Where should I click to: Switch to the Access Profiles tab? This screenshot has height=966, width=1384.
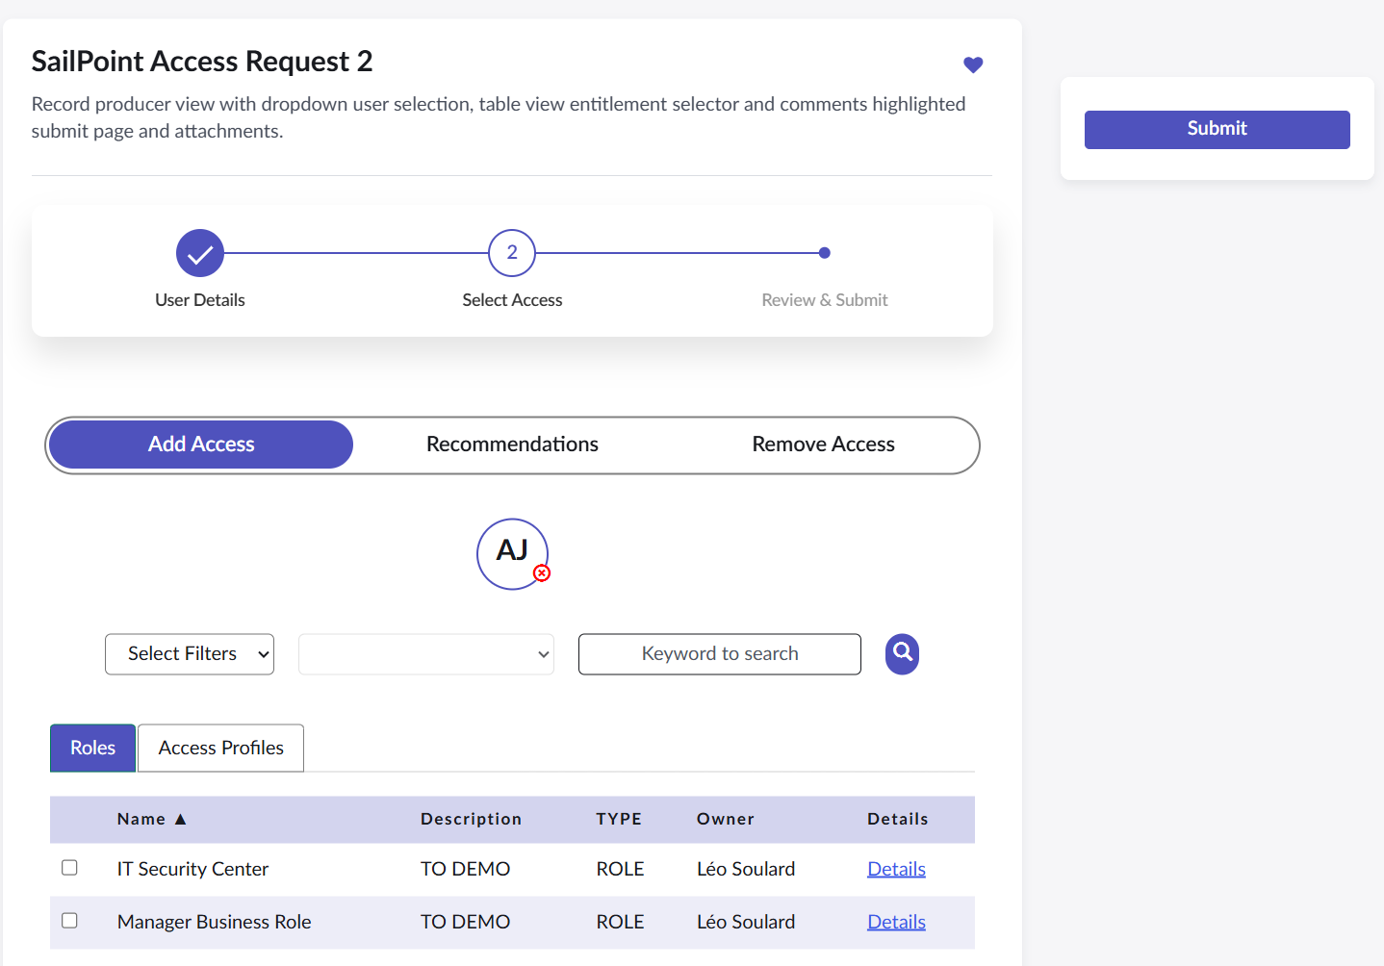point(220,748)
